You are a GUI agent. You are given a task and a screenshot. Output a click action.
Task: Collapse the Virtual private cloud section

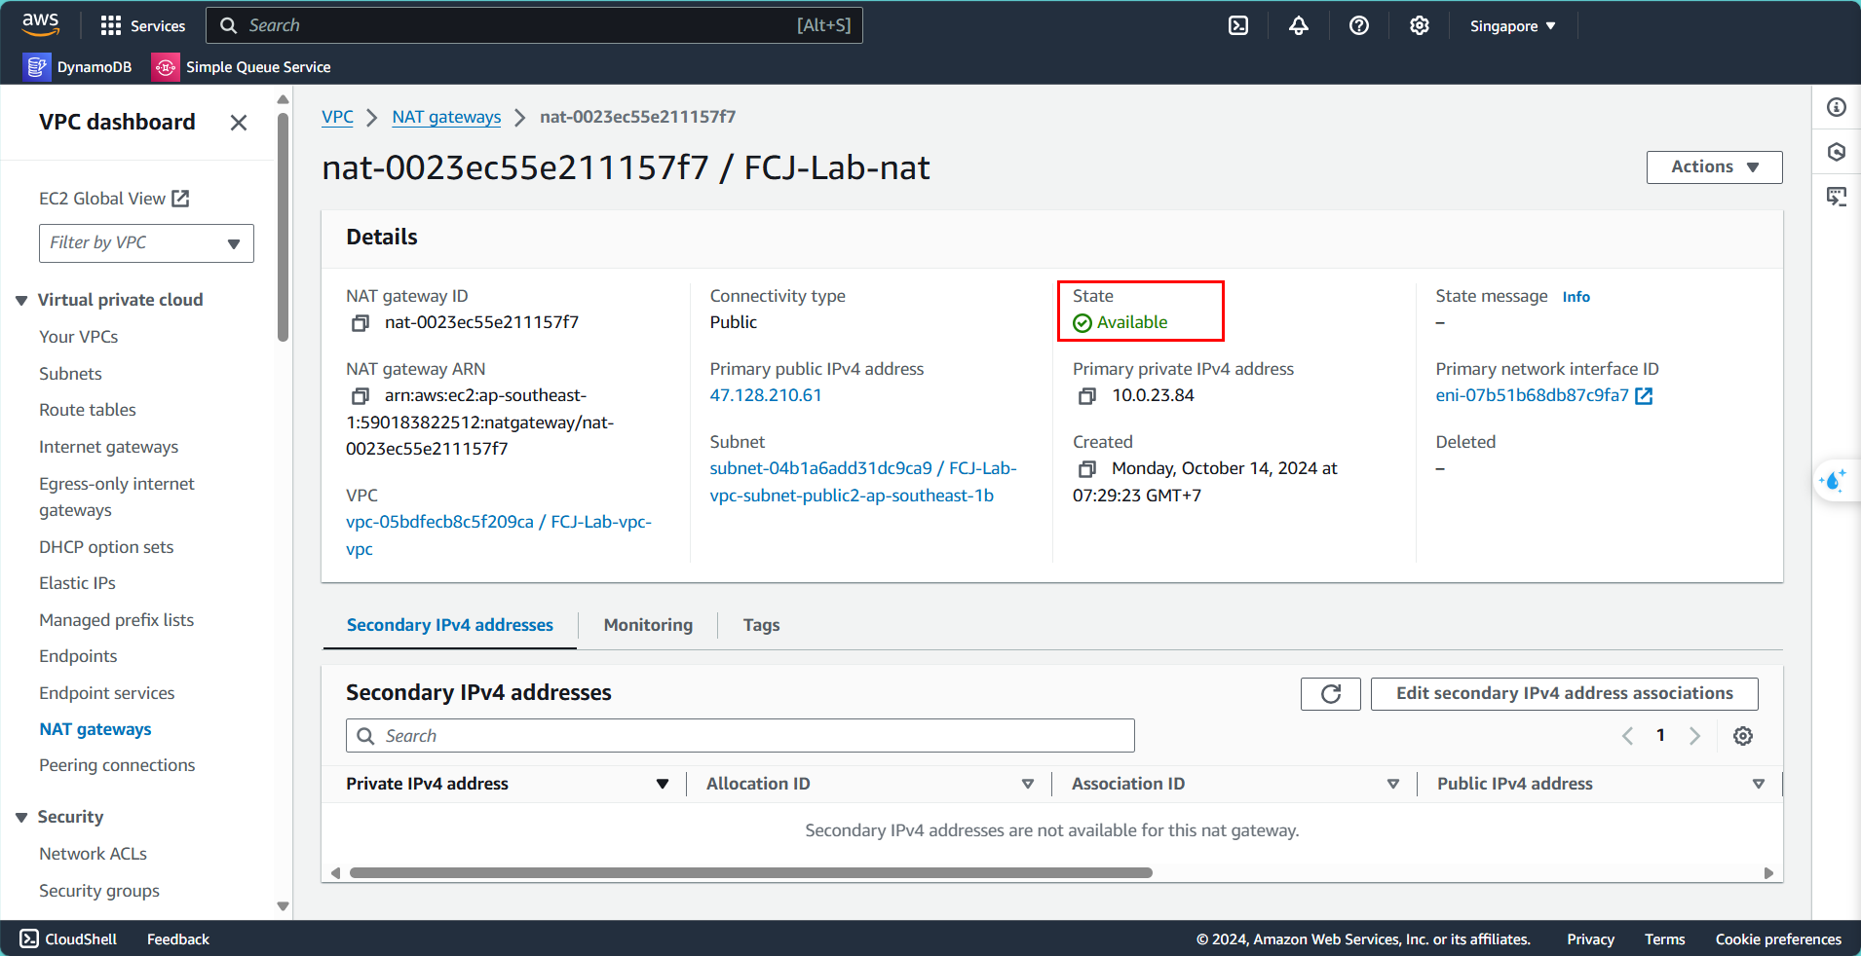coord(21,301)
